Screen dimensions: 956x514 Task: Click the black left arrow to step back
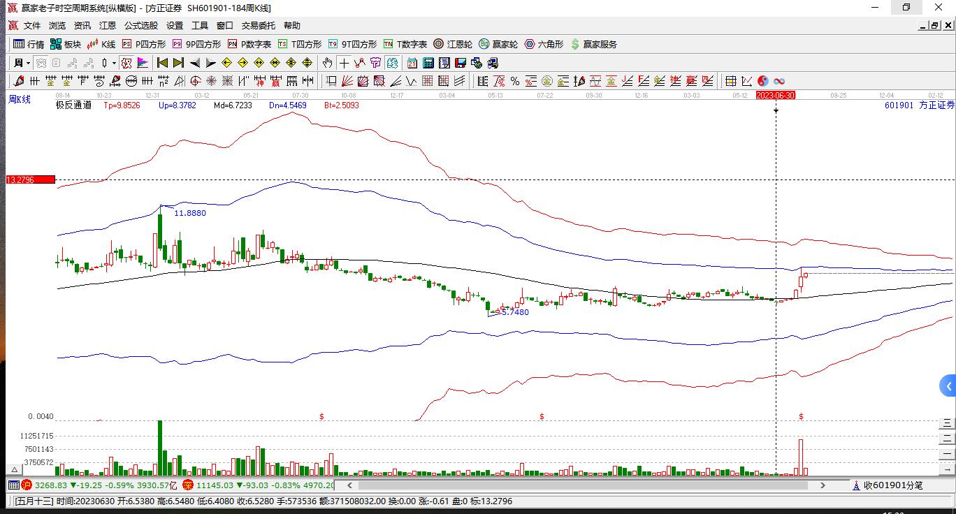point(195,63)
